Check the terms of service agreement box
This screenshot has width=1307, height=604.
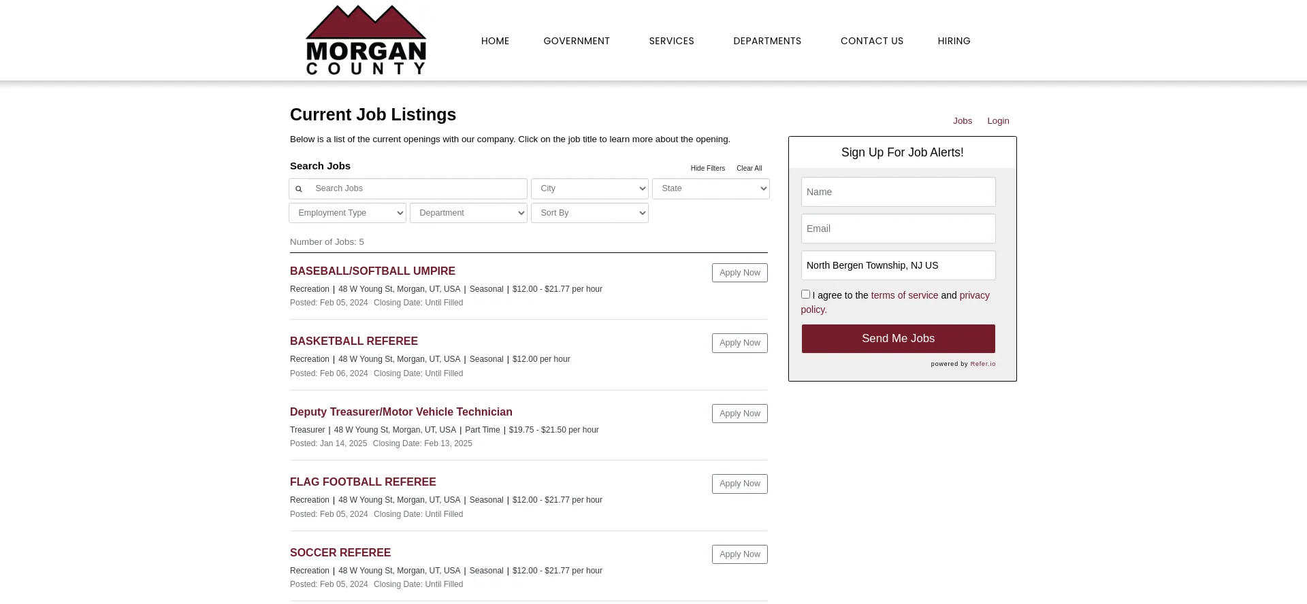coord(805,295)
